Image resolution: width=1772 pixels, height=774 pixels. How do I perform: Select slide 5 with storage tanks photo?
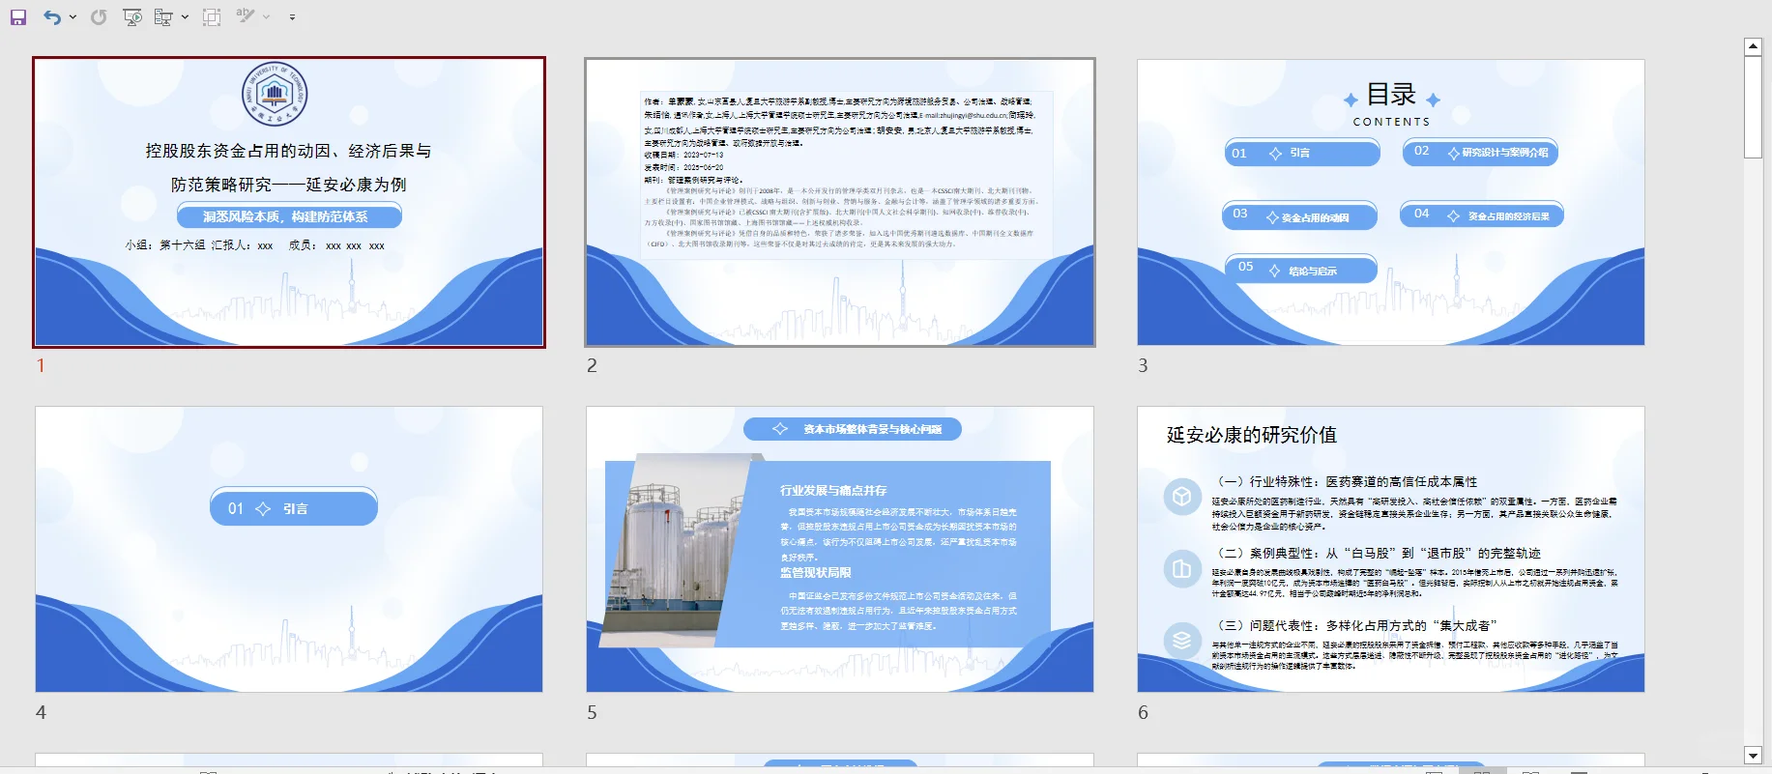(840, 549)
